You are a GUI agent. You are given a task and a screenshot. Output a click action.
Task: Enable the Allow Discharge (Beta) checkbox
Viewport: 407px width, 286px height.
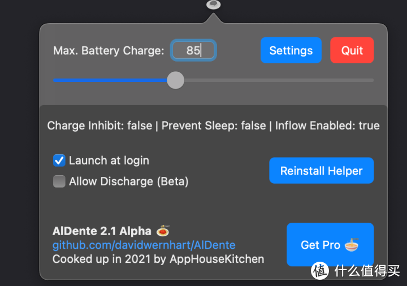point(59,181)
